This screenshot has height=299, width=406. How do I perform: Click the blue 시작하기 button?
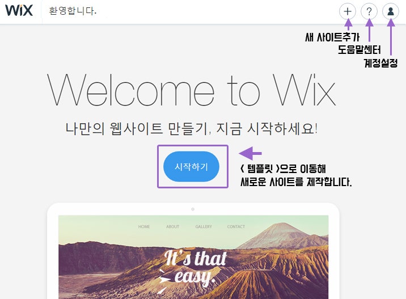(x=191, y=167)
